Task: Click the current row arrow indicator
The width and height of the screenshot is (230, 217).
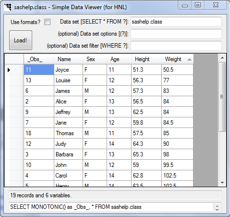Action: point(9,70)
